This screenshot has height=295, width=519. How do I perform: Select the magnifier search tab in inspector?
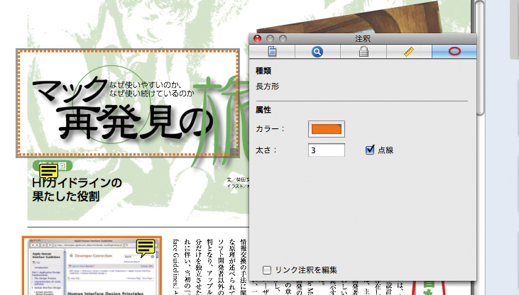[317, 52]
